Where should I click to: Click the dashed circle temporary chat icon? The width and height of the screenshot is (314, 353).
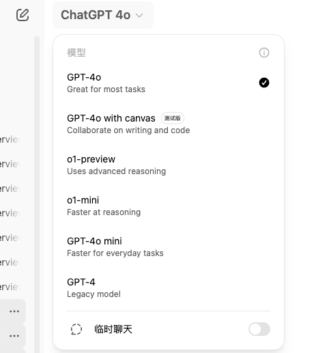coord(76,329)
